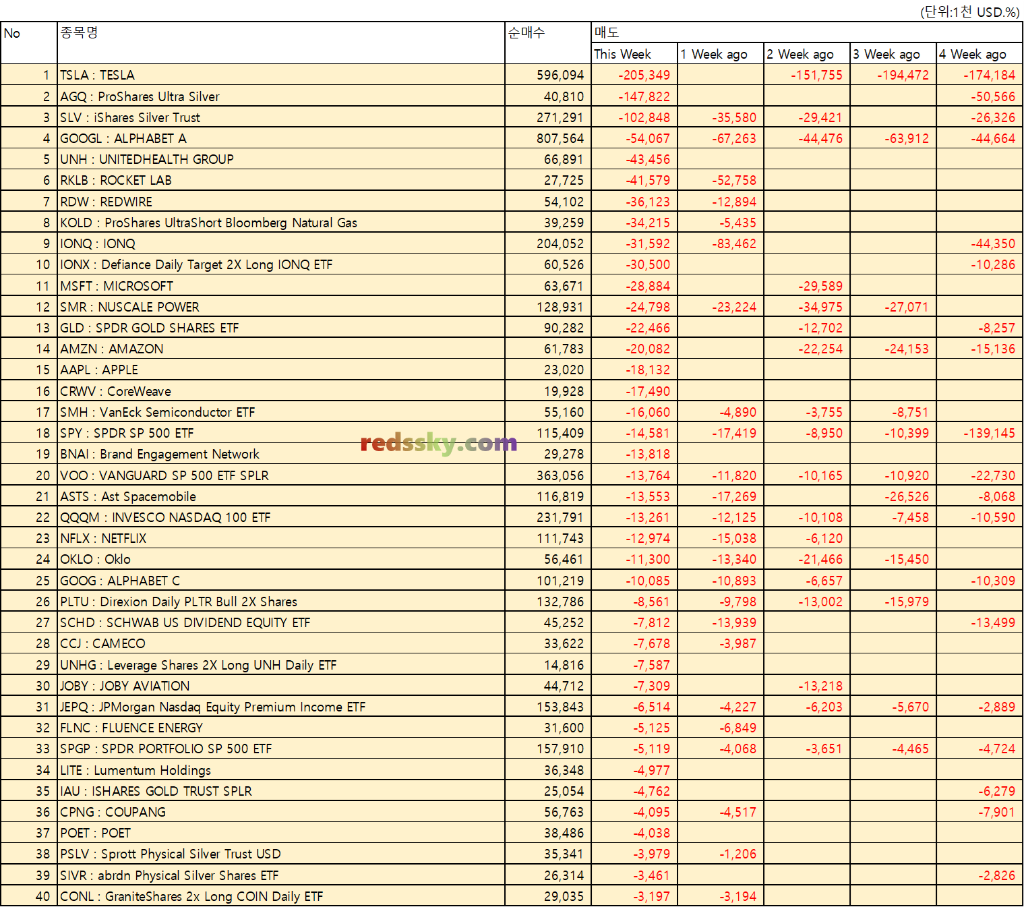This screenshot has height=907, width=1024.
Task: Select POET : POET cell
Action: click(280, 832)
